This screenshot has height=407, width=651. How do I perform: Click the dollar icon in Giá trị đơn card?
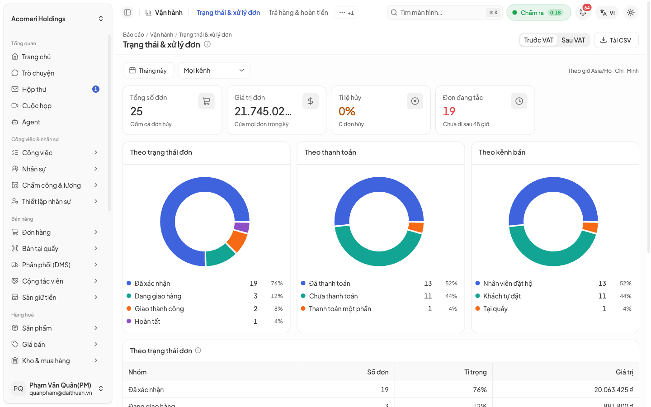pos(311,101)
